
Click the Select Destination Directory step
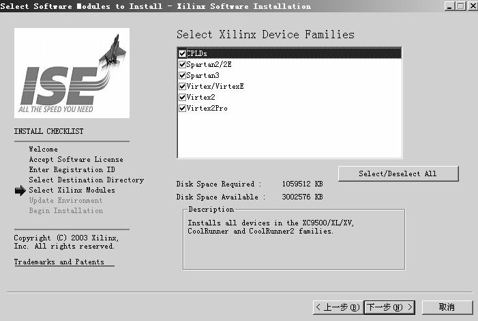(x=87, y=180)
